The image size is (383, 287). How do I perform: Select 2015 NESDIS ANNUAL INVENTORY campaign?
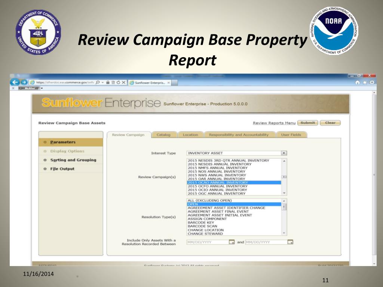(234, 164)
